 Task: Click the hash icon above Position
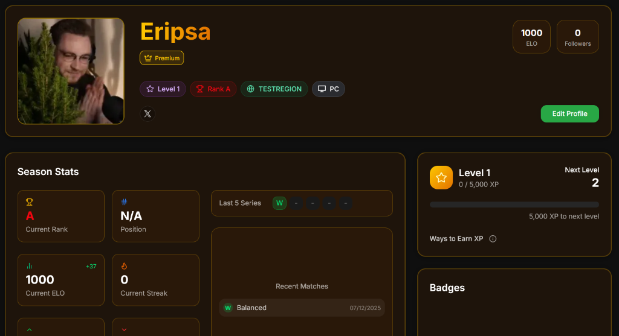pyautogui.click(x=124, y=202)
